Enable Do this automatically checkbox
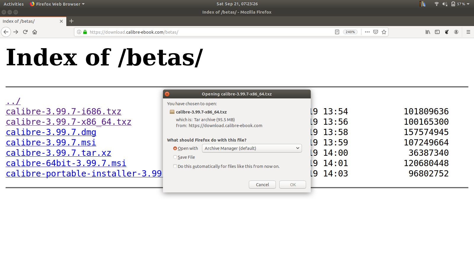The height and width of the screenshot is (266, 474). (175, 166)
